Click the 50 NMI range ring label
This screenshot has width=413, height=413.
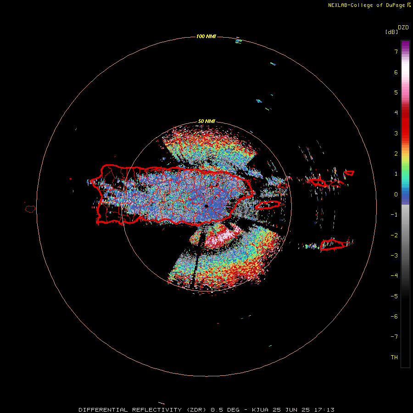pos(206,122)
